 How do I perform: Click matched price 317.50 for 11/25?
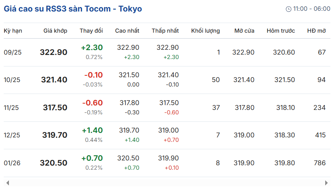[x=55, y=107]
